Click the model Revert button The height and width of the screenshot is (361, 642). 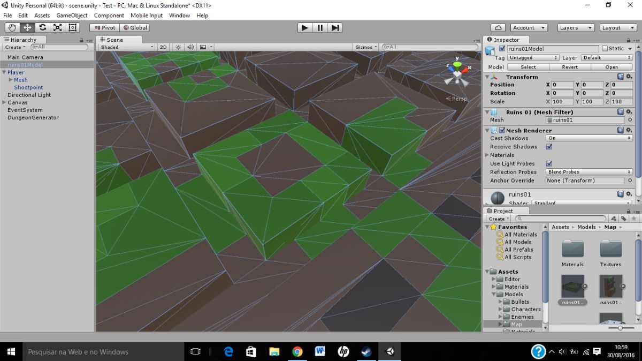click(x=570, y=67)
